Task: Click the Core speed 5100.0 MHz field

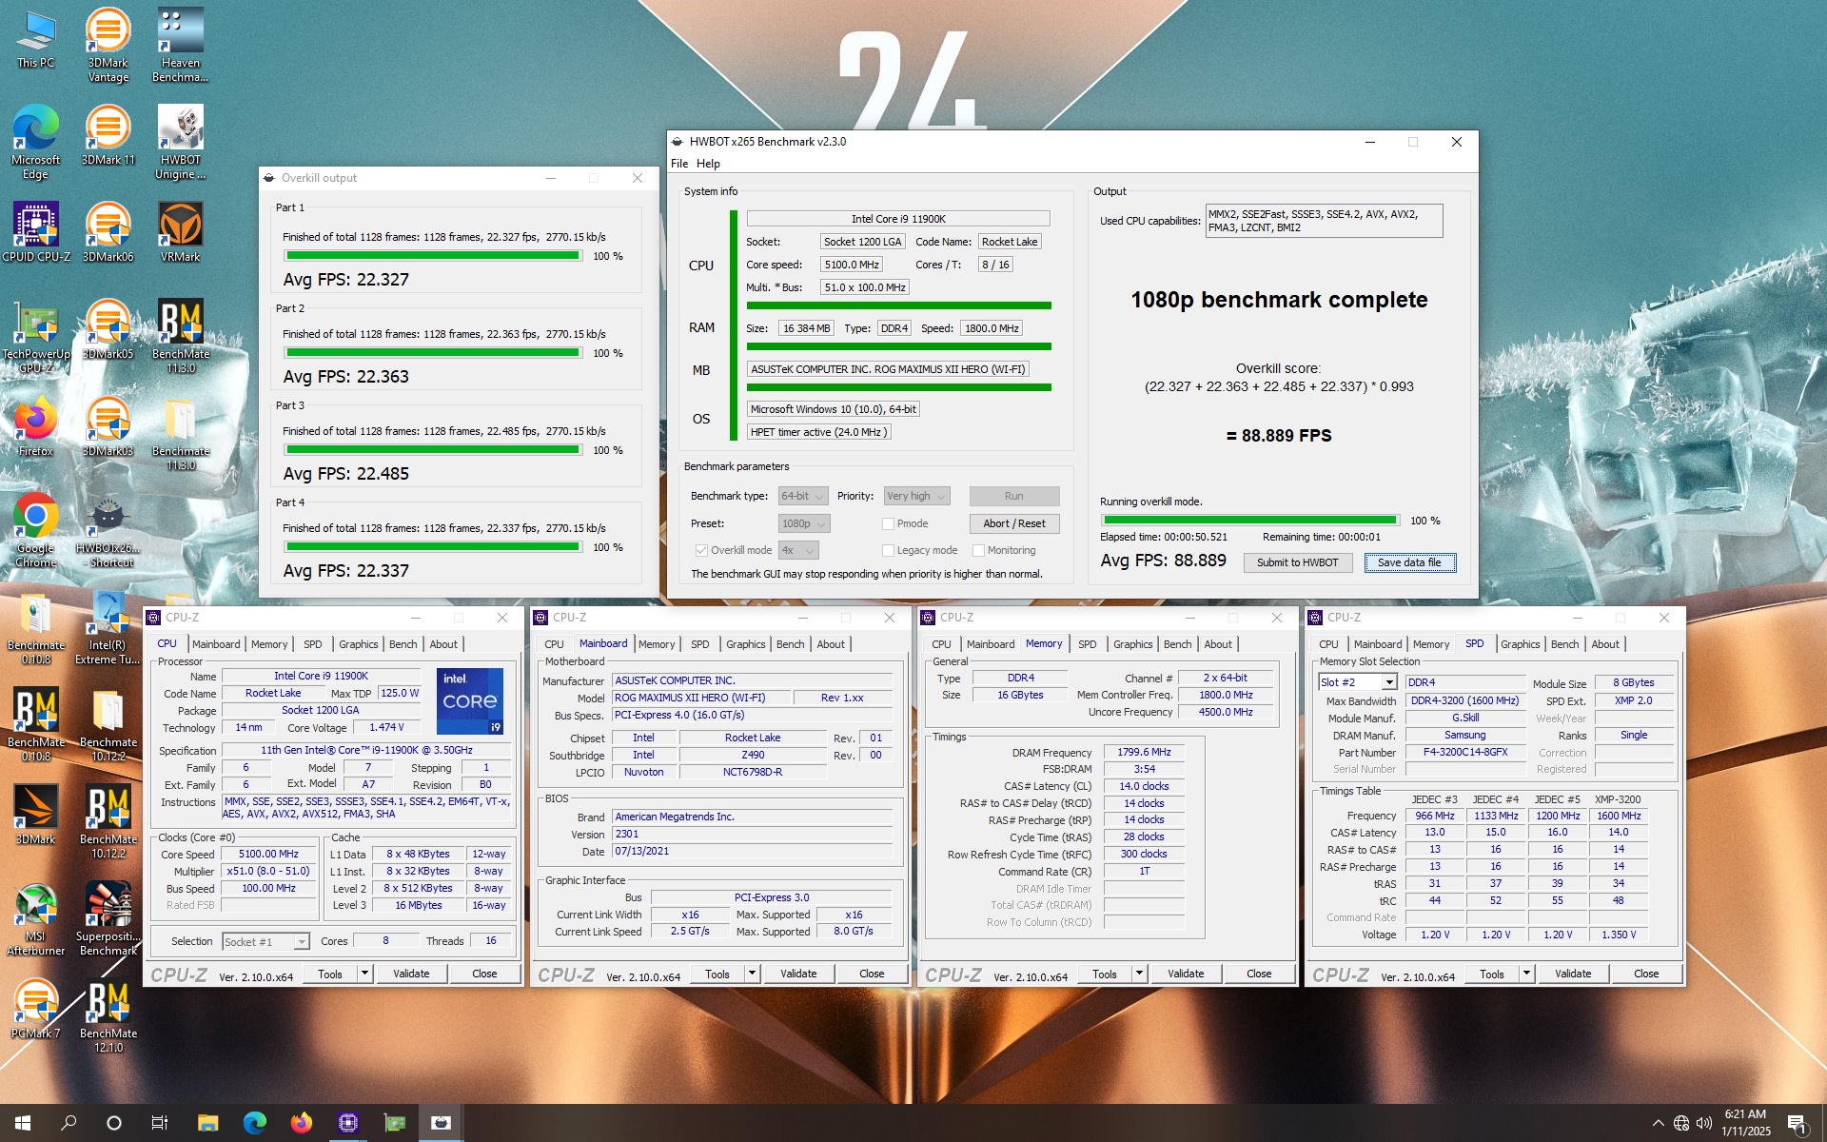Action: point(851,265)
